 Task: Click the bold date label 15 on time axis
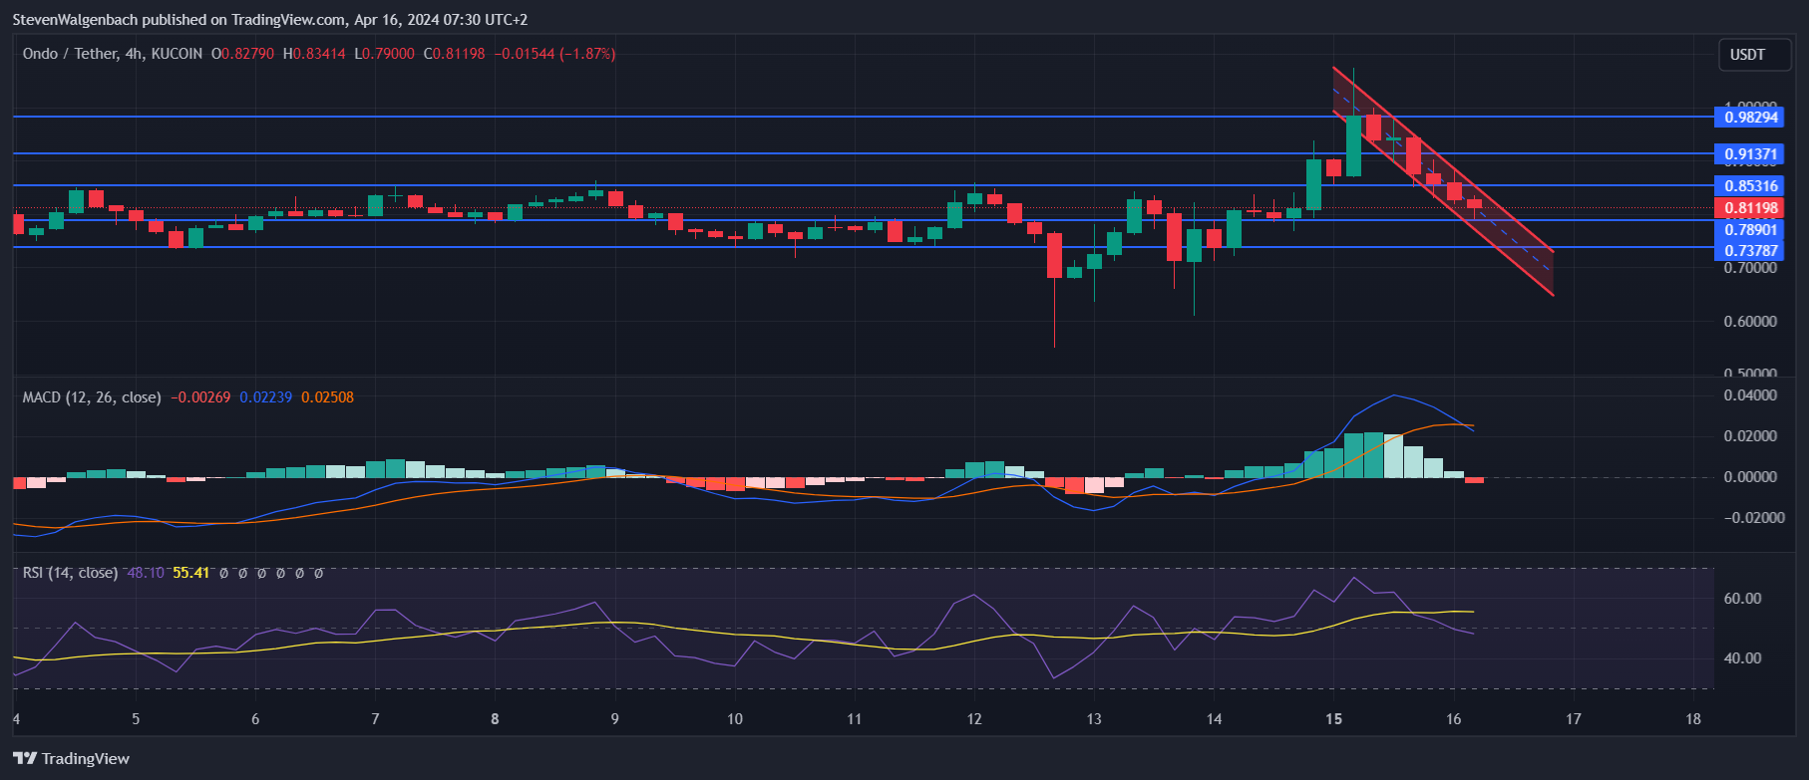1334,719
